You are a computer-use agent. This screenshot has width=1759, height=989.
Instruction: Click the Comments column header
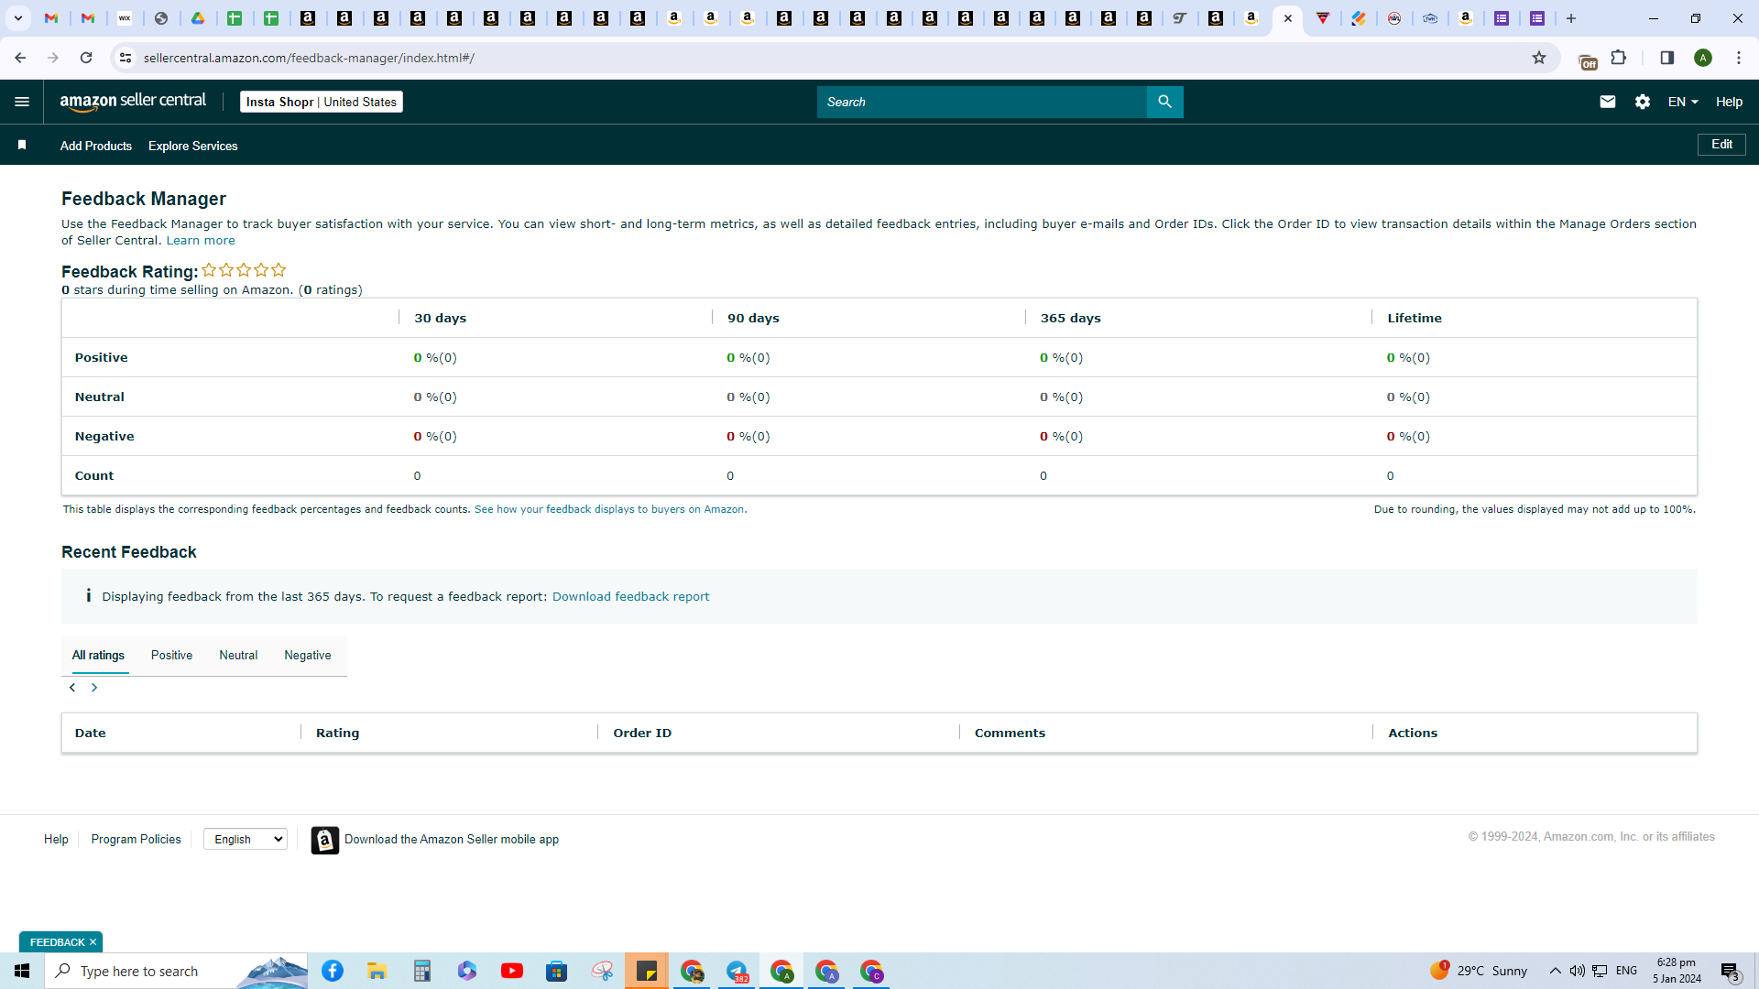pos(1010,733)
